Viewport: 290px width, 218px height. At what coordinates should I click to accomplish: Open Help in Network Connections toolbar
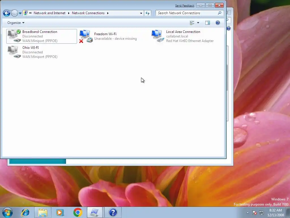coord(218,23)
